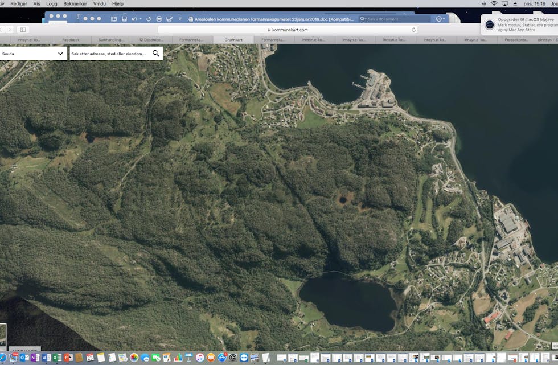The height and width of the screenshot is (365, 558).
Task: Switch to the Pressekonta tab
Action: 516,40
